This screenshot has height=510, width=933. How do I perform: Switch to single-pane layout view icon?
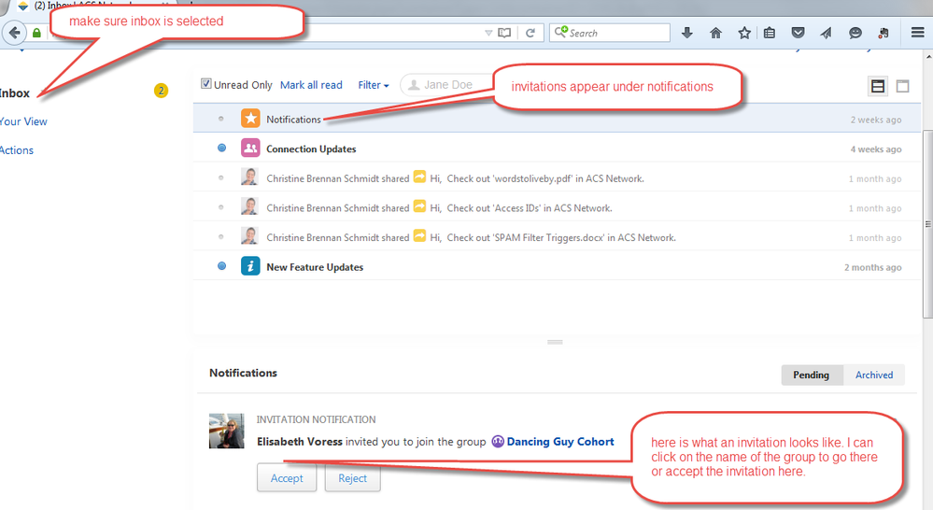[902, 86]
